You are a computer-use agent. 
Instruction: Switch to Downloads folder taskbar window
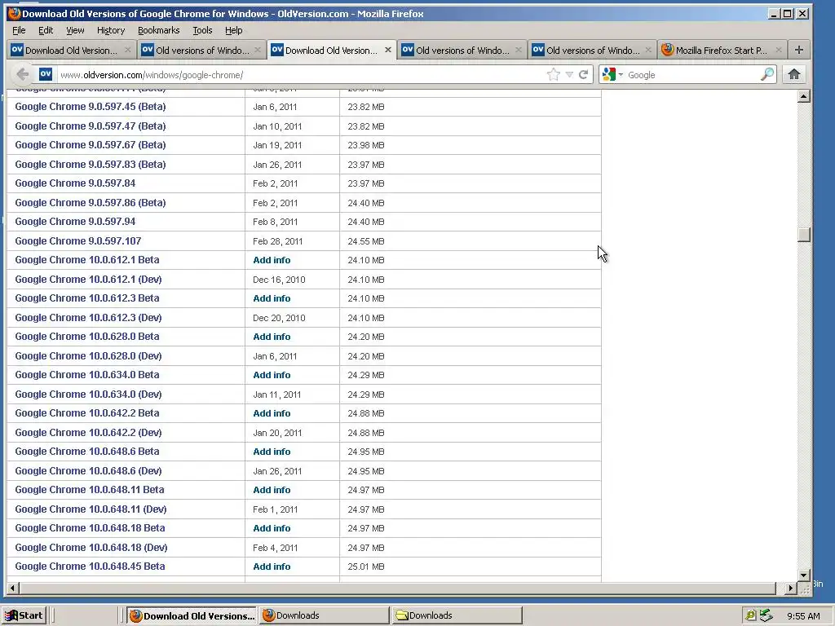coord(457,616)
